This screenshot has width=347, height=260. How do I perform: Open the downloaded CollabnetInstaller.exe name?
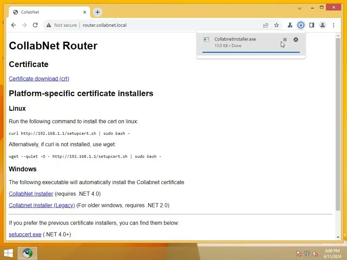(235, 39)
